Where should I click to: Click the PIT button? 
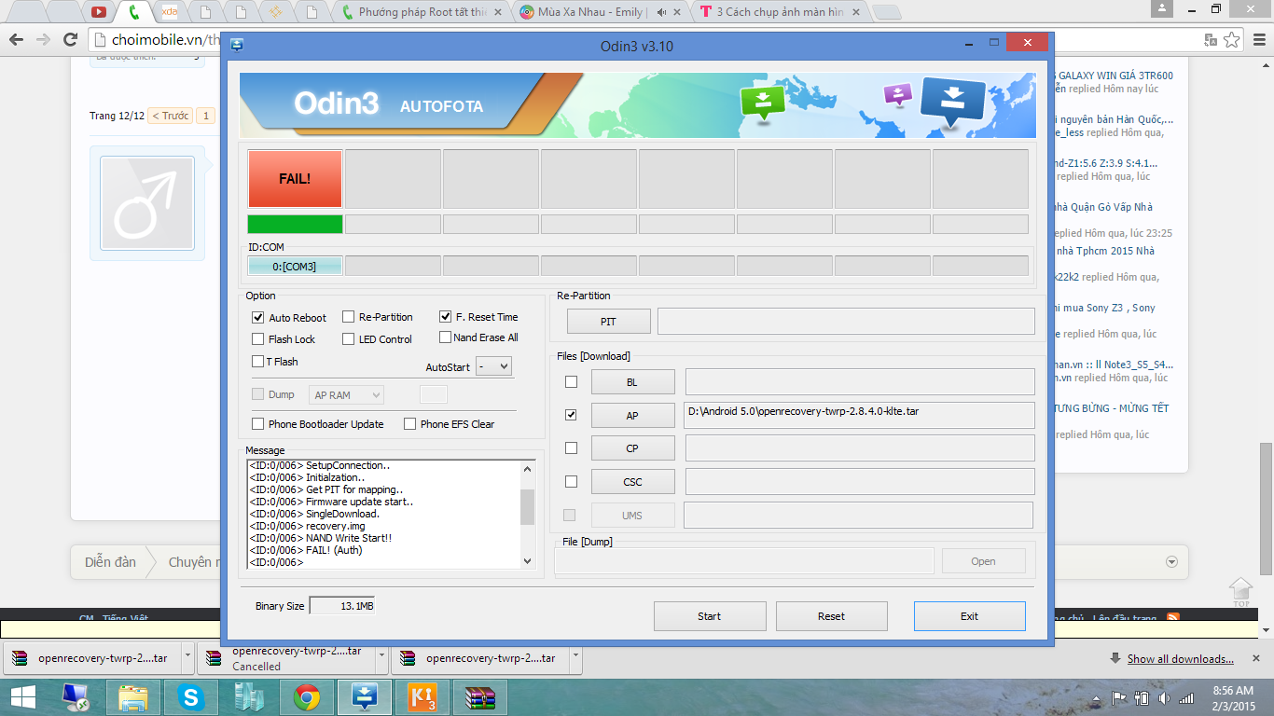click(x=608, y=322)
